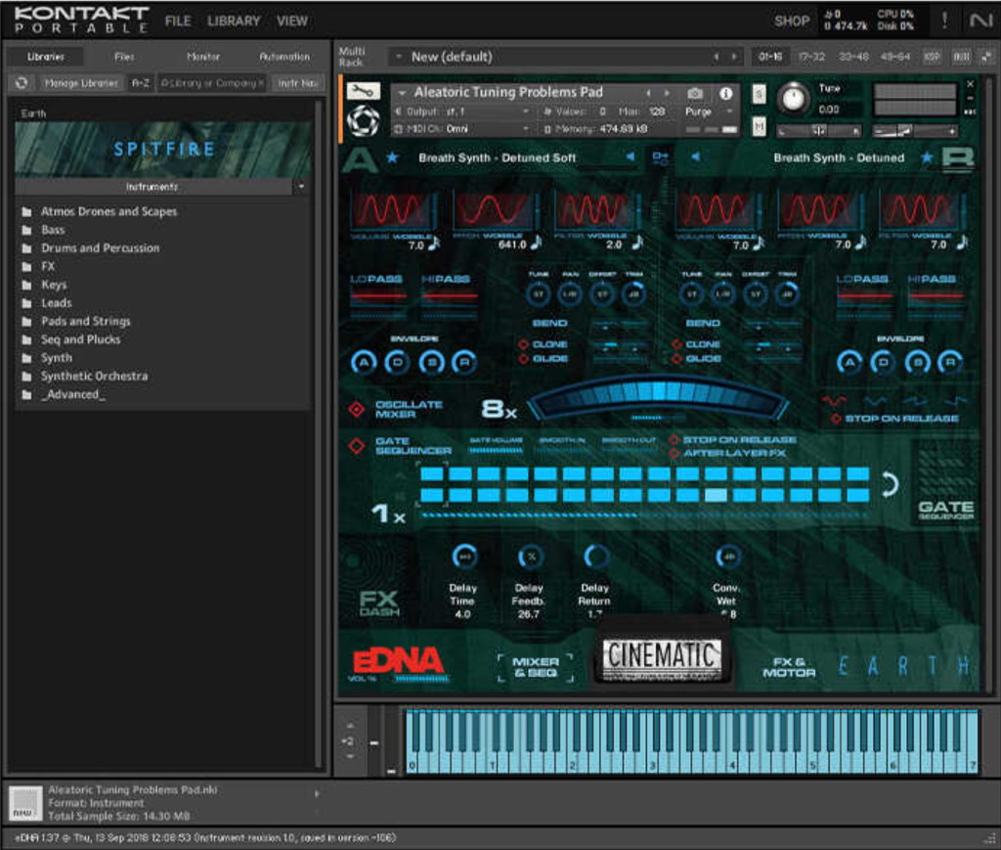This screenshot has height=850, width=1001.
Task: Enable Clone for side A
Action: 524,345
